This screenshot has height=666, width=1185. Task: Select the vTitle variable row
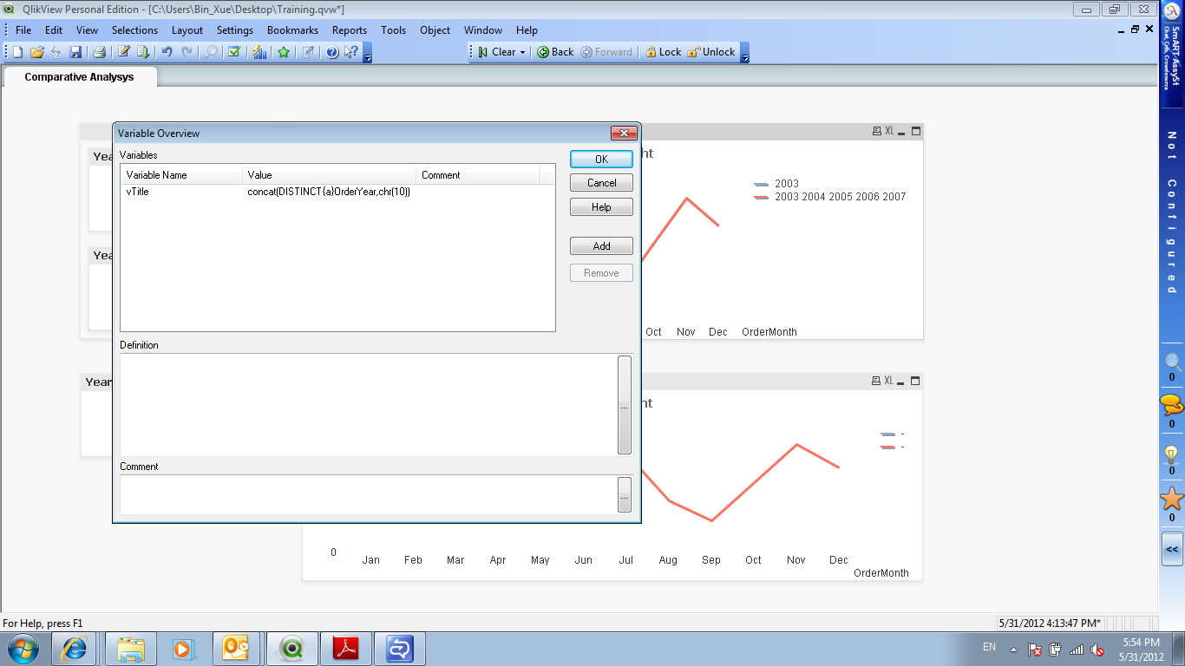tap(337, 192)
